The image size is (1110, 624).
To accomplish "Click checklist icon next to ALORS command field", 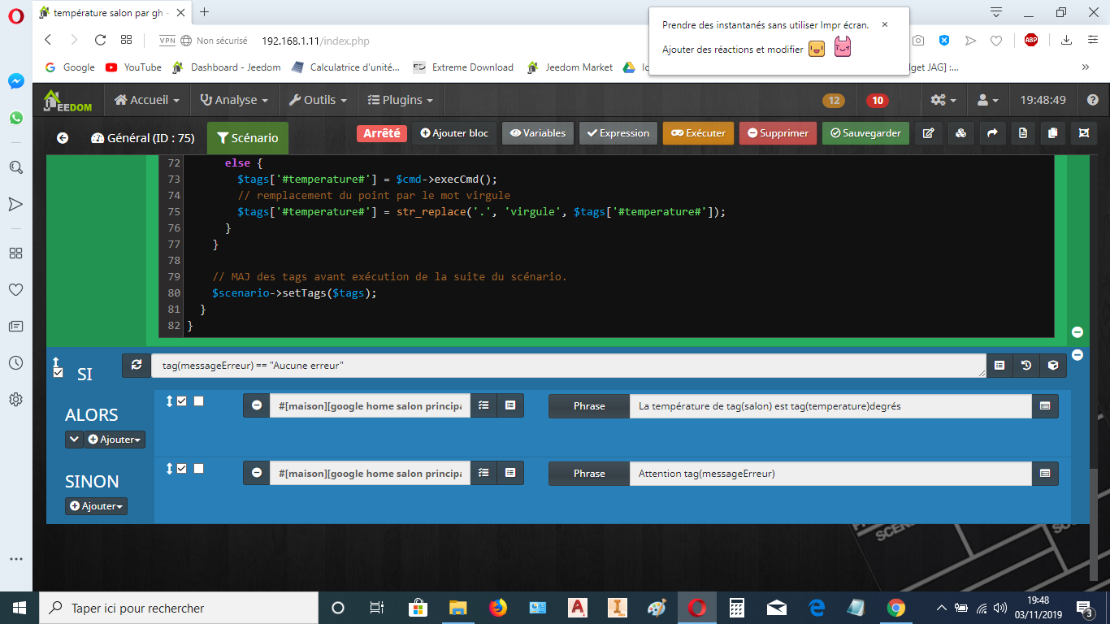I will coord(483,405).
